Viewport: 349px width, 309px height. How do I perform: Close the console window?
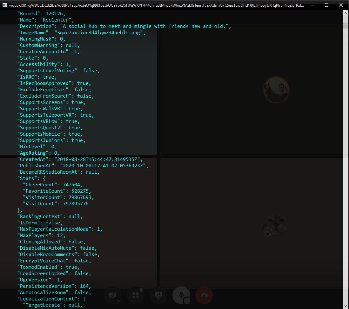(341, 5)
